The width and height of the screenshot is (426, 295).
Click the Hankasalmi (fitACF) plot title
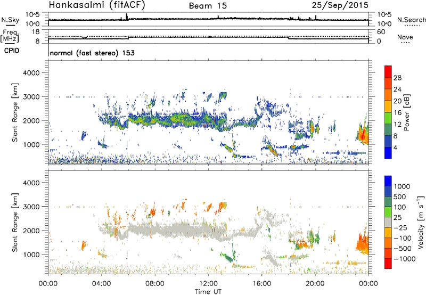[97, 5]
